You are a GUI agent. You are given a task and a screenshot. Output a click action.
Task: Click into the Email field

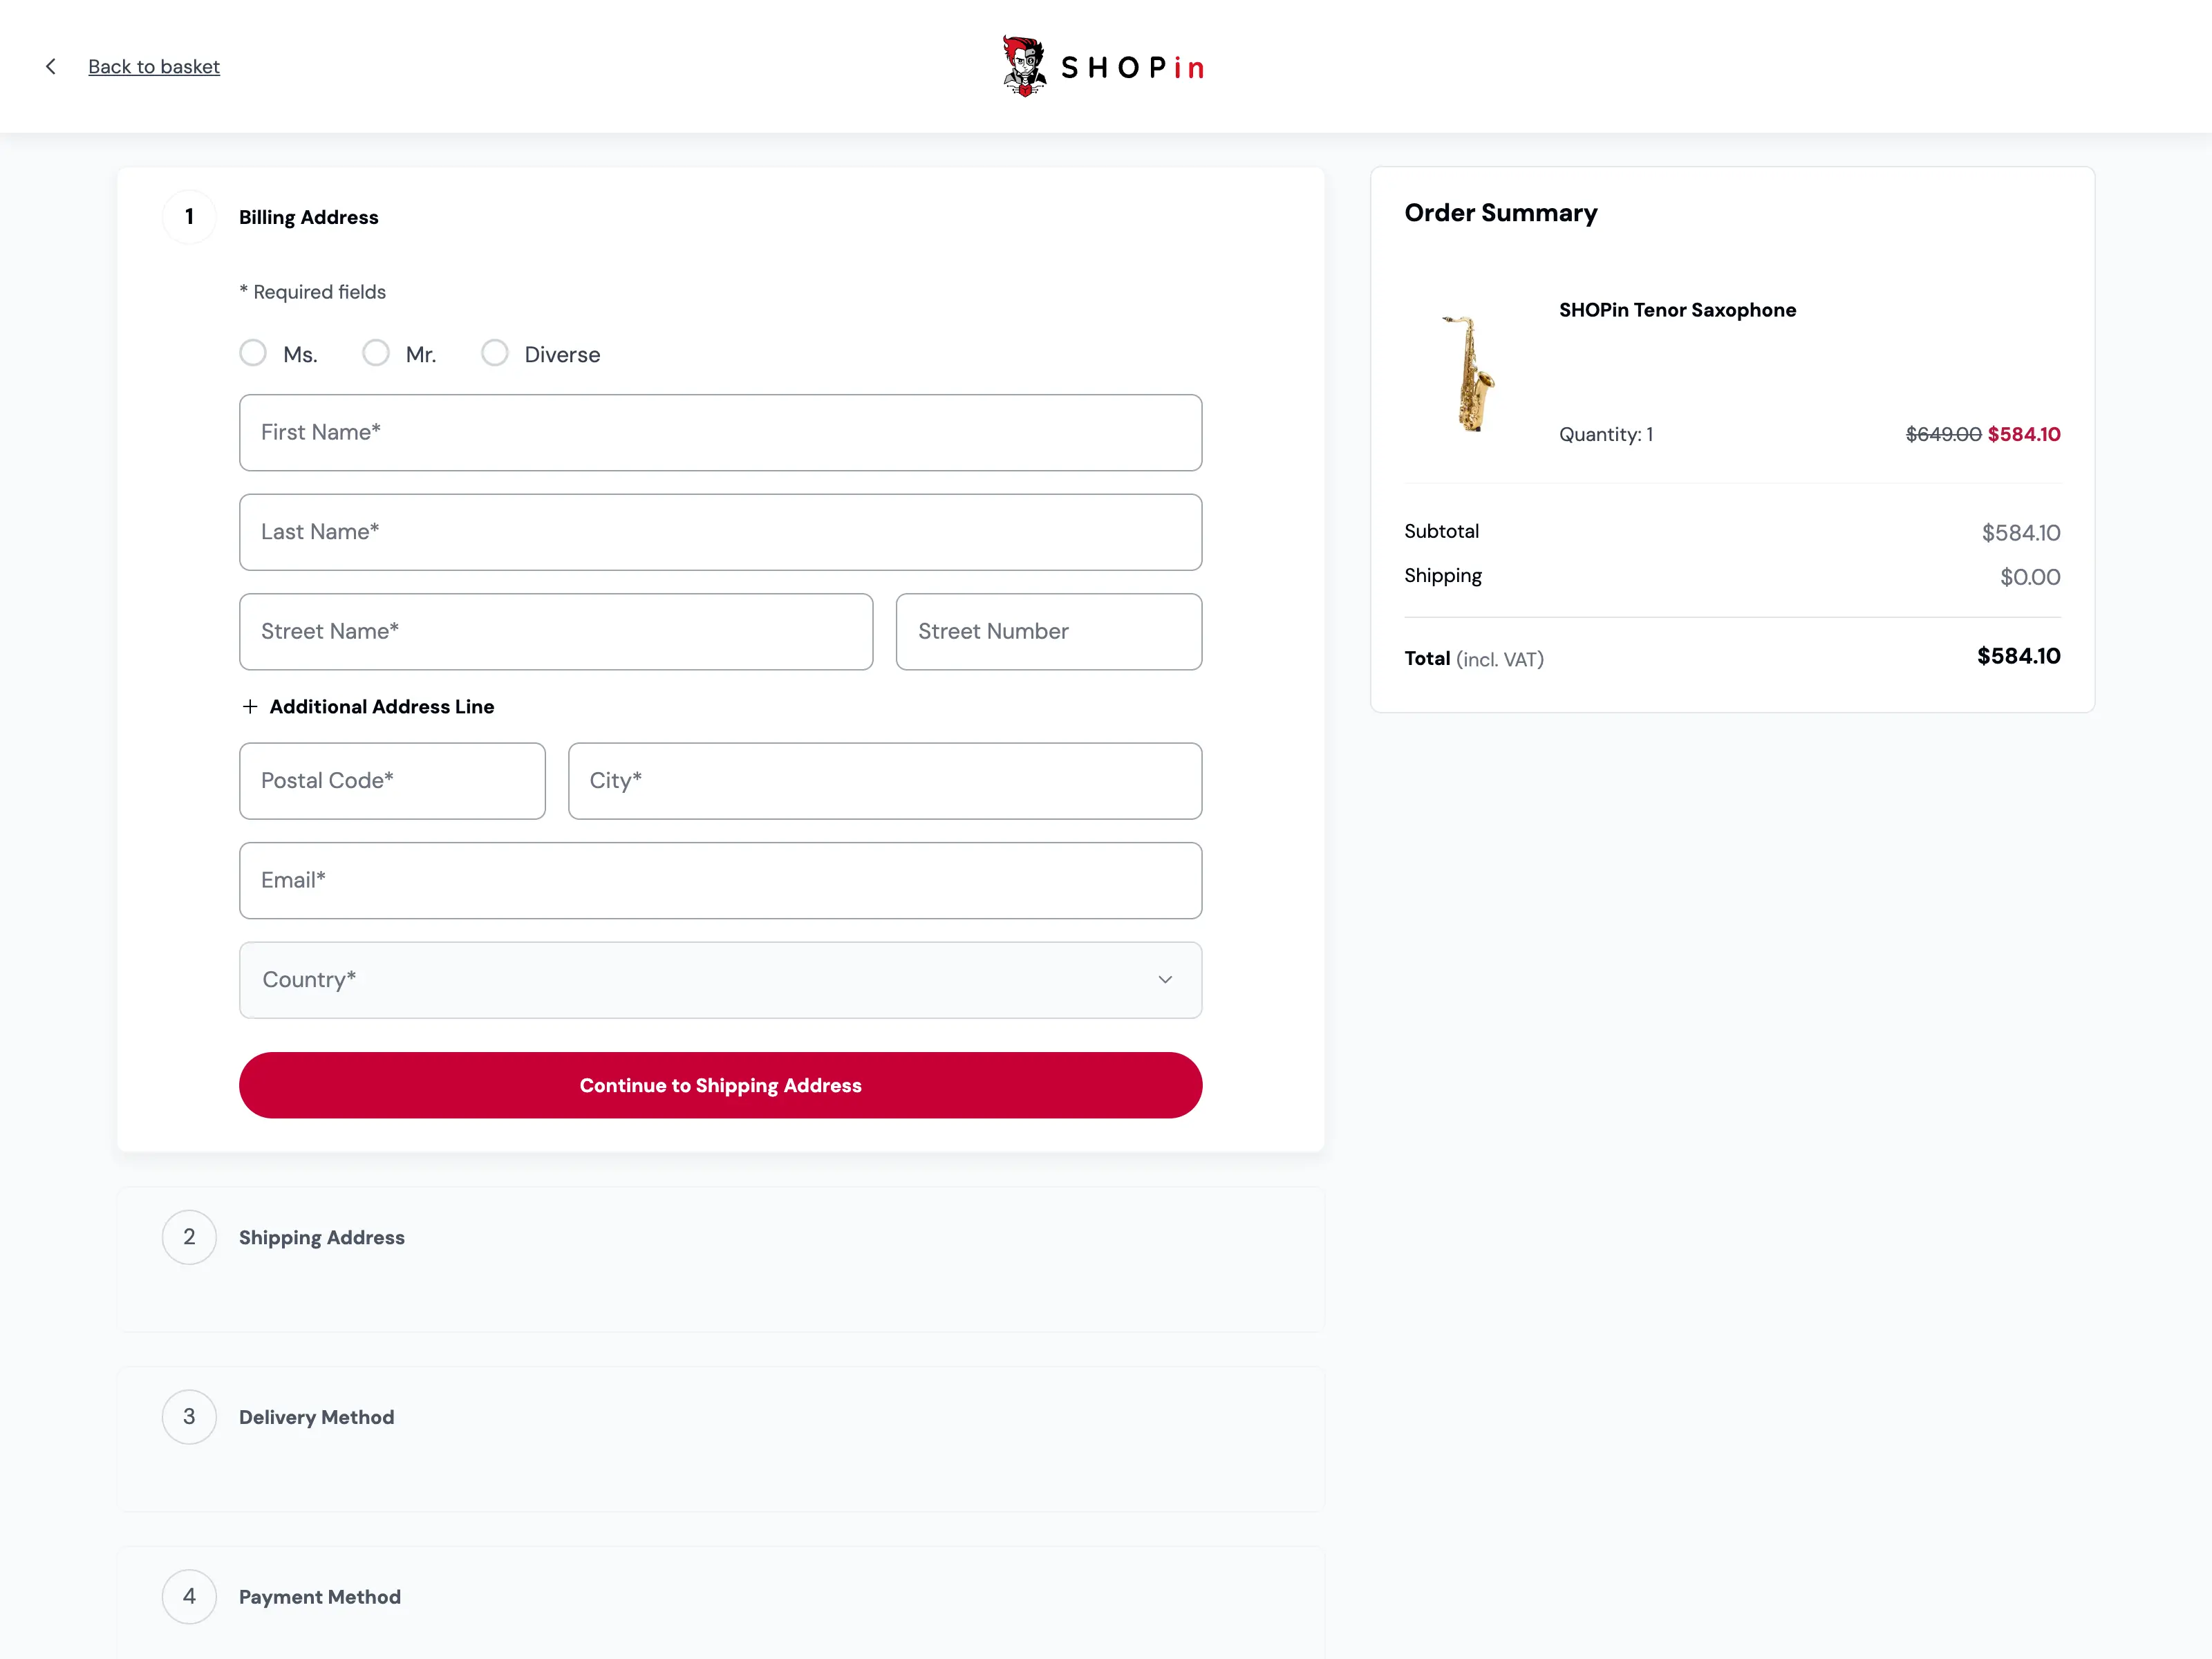point(720,881)
